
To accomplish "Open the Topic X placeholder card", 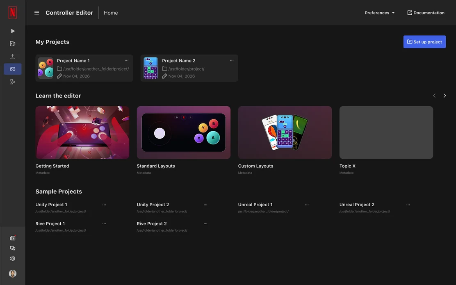I will (386, 132).
